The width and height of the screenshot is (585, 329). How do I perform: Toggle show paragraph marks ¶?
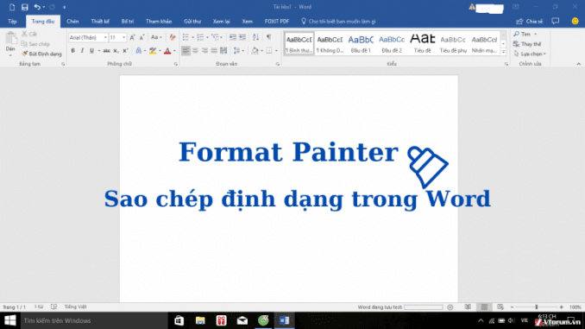point(268,37)
